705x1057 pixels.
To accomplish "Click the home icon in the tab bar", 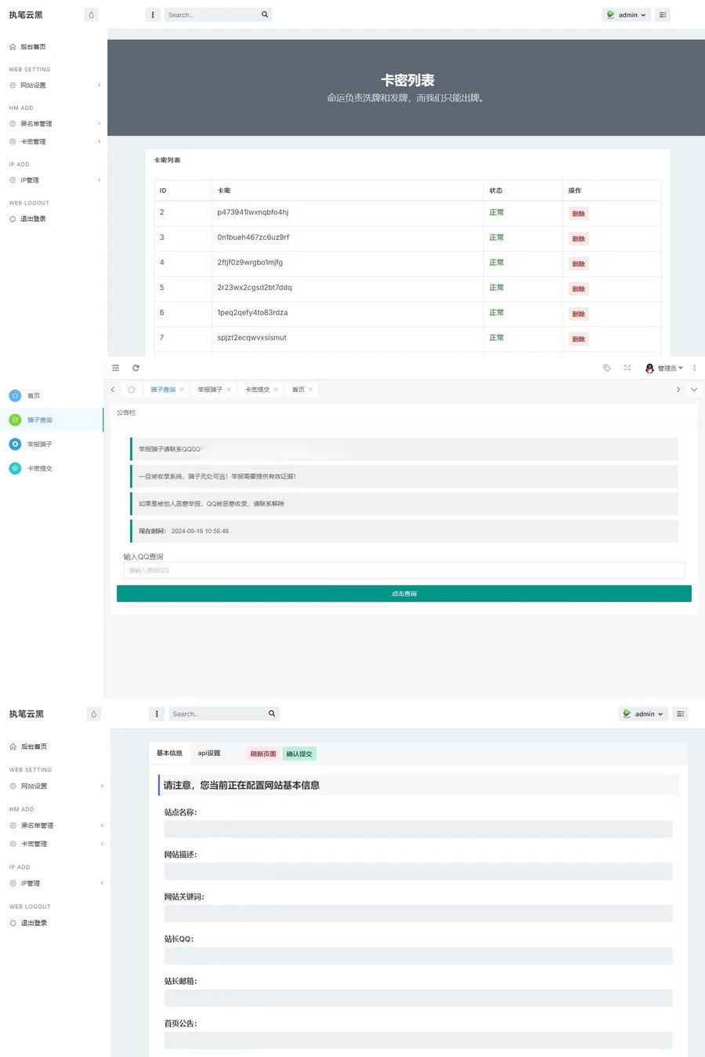I will coord(131,389).
